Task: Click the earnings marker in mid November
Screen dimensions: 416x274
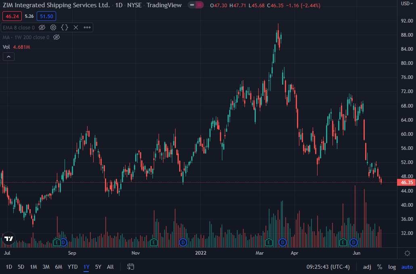Action: point(154,242)
